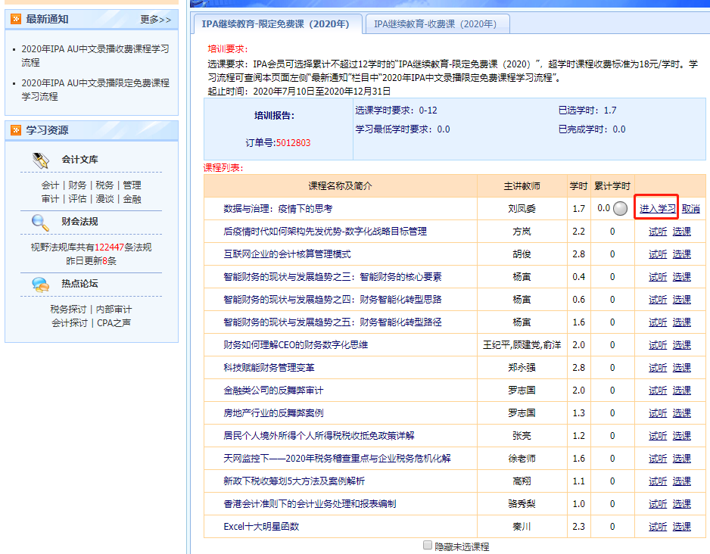Click 选课 for 智能财务之四 course
Image resolution: width=710 pixels, height=554 pixels.
681,300
